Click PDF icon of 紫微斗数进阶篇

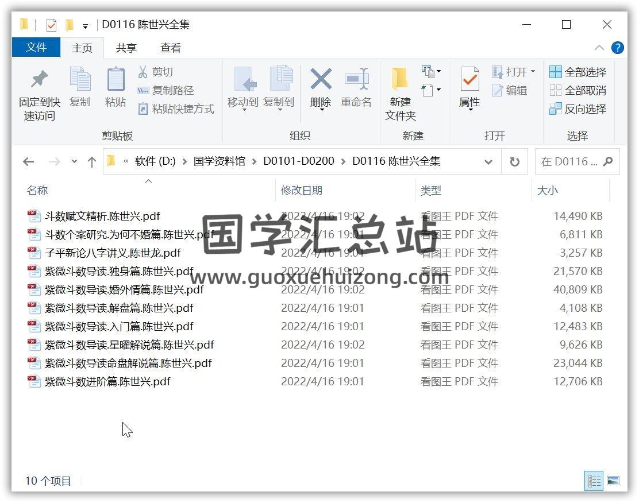(x=34, y=381)
